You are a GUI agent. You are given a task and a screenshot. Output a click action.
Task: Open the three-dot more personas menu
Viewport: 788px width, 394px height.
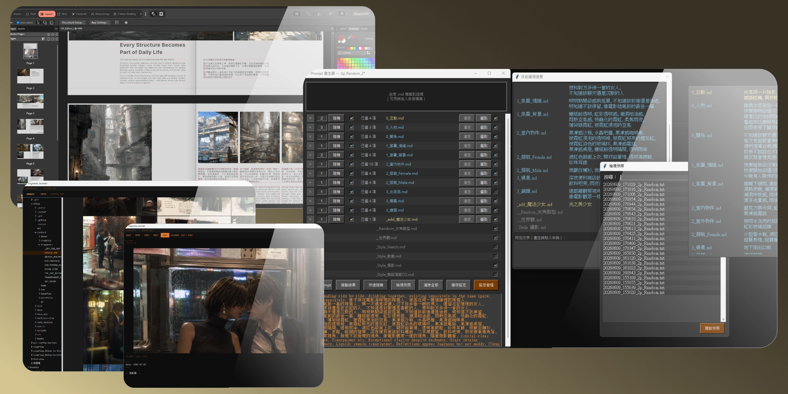click(x=145, y=14)
